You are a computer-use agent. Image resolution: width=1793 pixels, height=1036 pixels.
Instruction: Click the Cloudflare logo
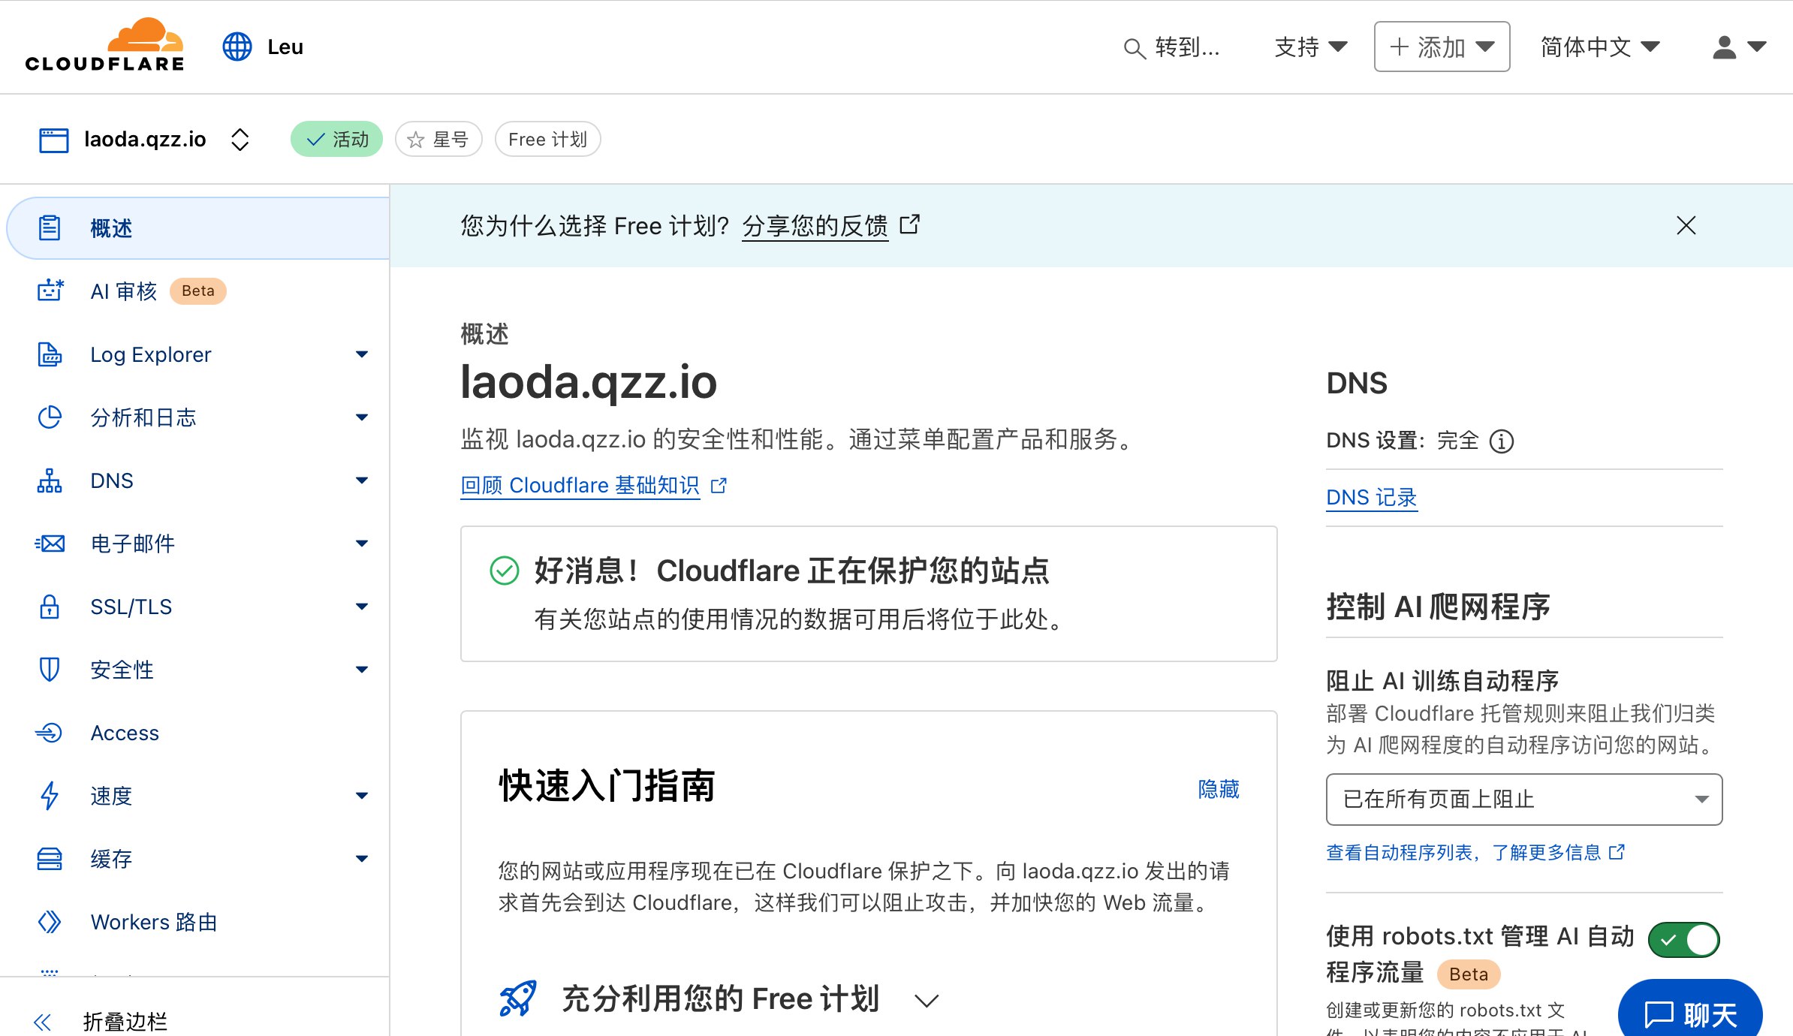[x=104, y=45]
